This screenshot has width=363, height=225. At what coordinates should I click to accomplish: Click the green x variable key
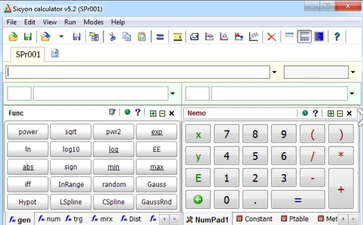(x=198, y=134)
